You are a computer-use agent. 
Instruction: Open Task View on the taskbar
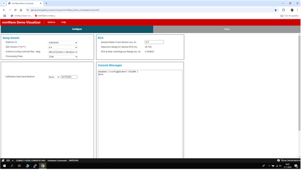click(19, 166)
